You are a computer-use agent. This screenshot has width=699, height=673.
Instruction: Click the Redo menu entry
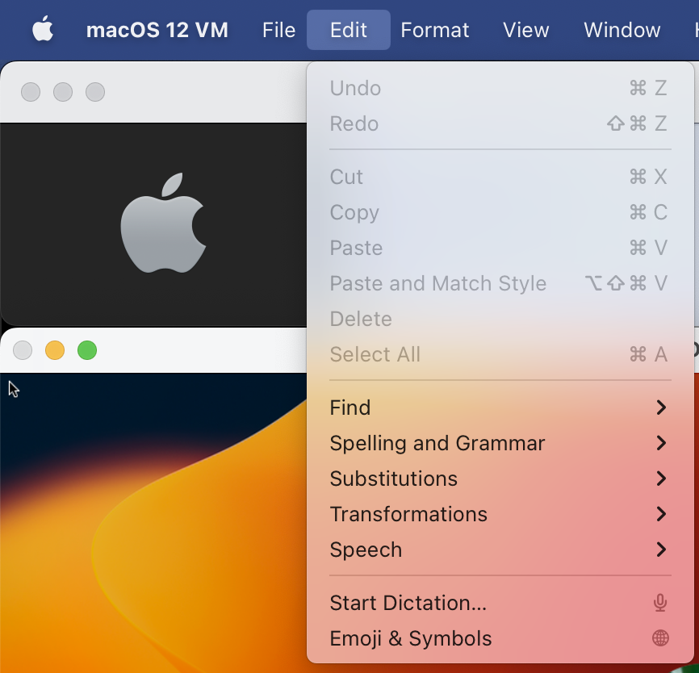tap(500, 123)
